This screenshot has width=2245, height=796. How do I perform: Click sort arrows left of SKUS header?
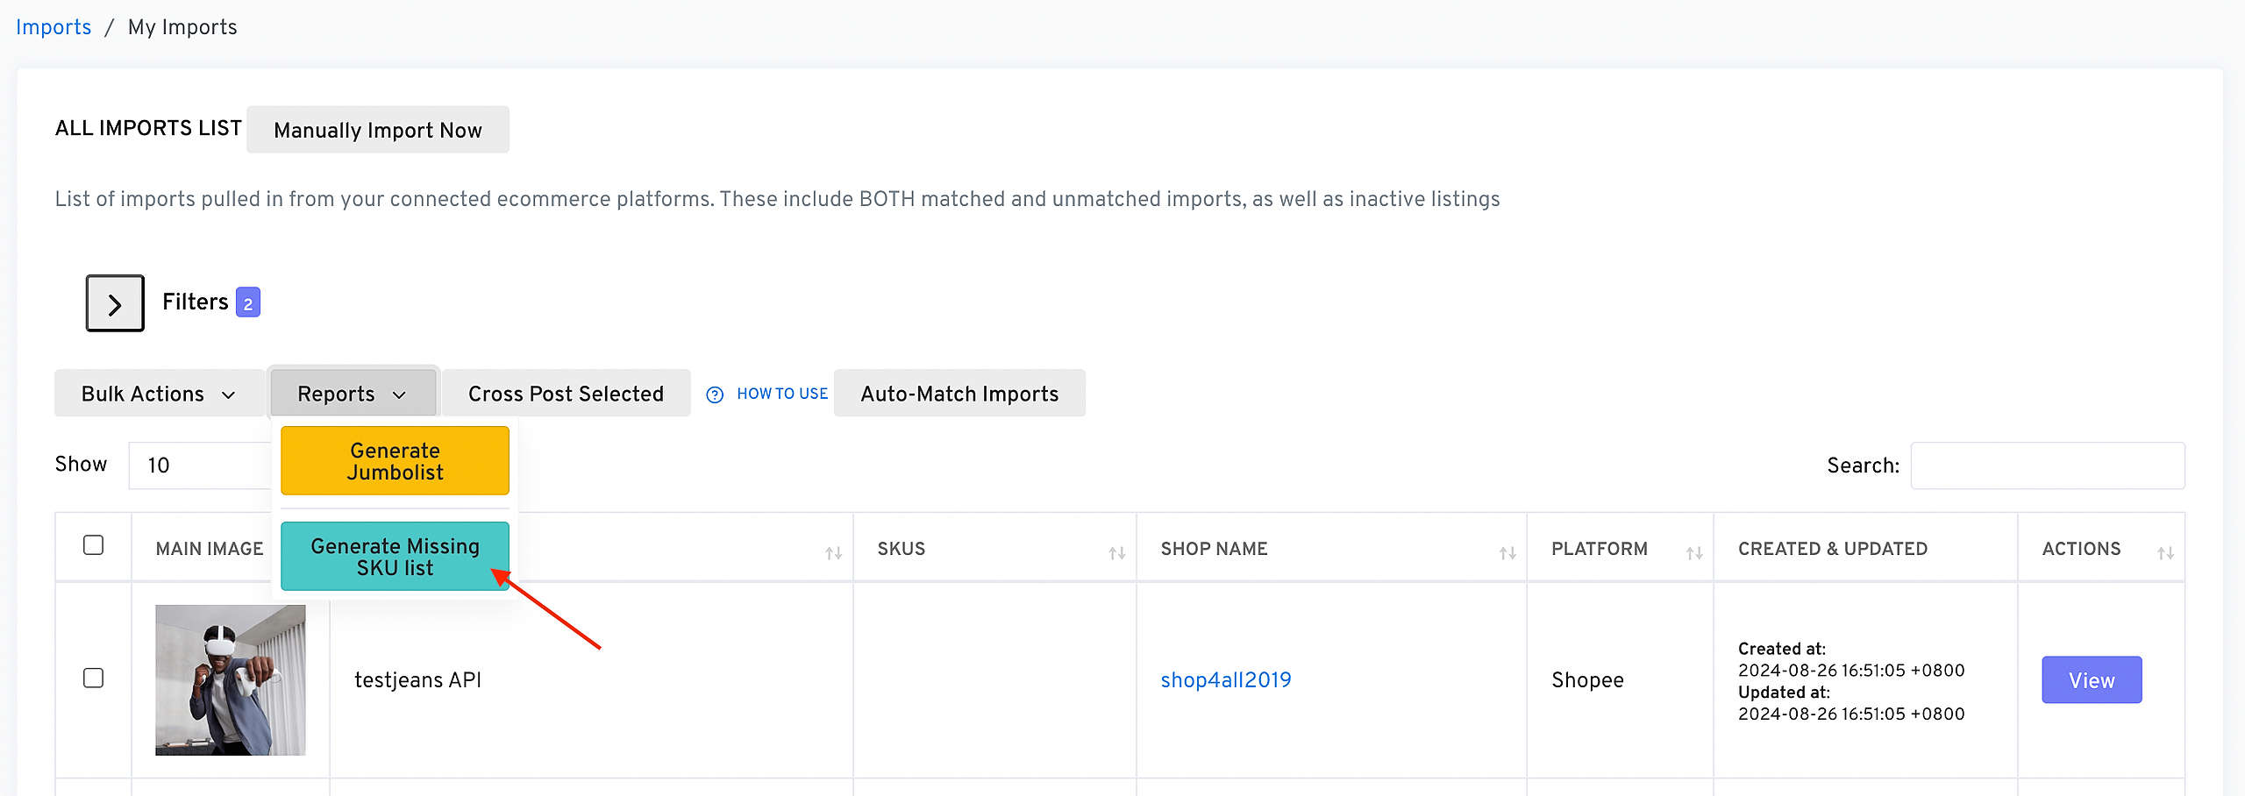point(833,553)
